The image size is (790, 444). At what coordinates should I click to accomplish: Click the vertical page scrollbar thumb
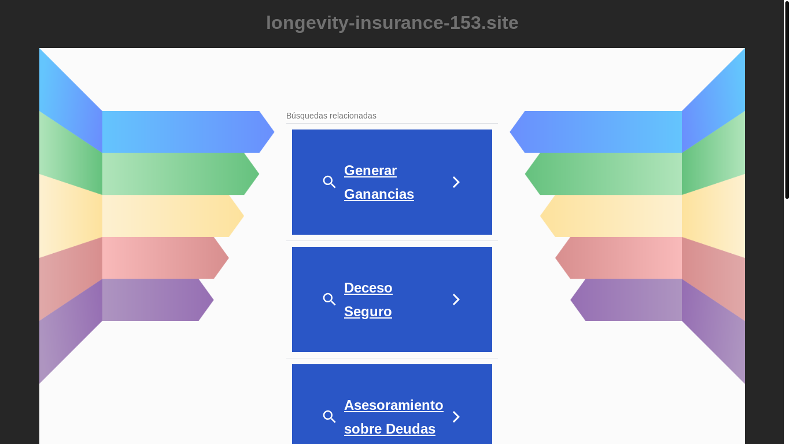pyautogui.click(x=787, y=100)
